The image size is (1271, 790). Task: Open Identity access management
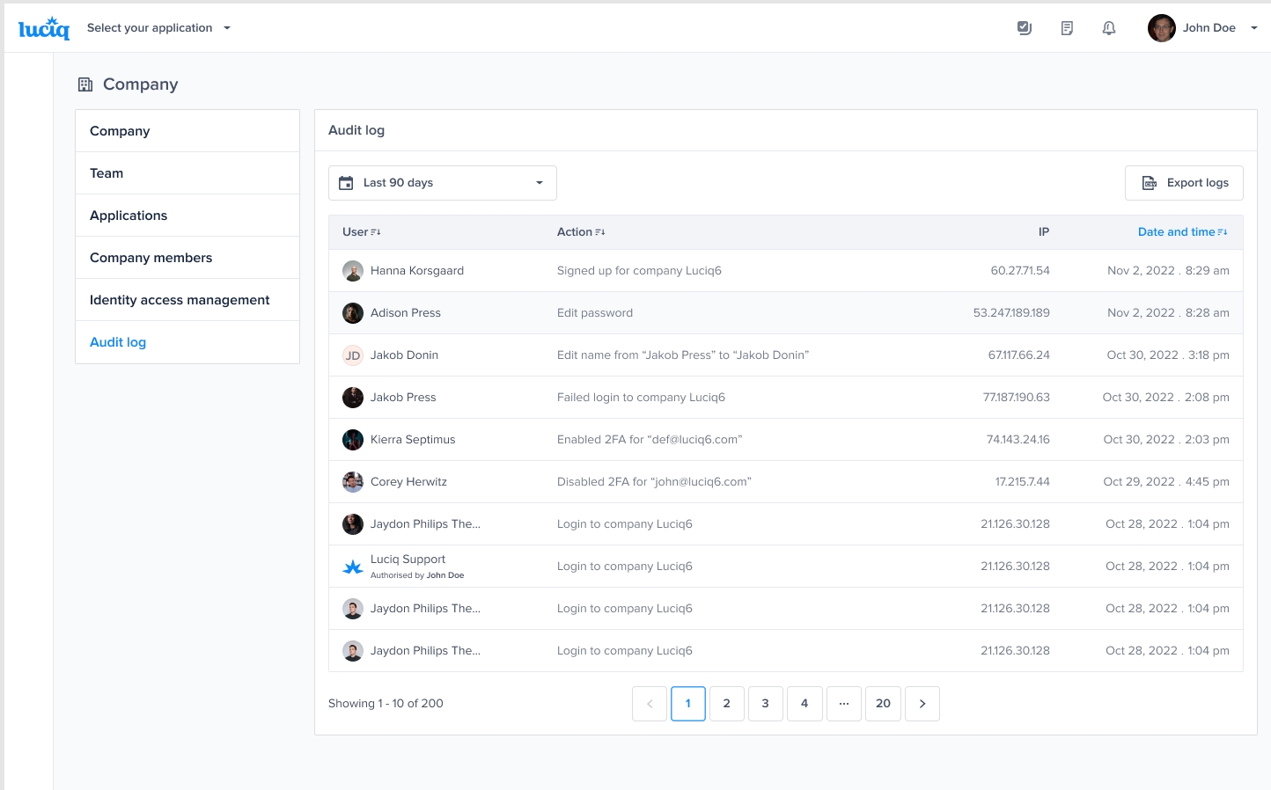tap(179, 299)
